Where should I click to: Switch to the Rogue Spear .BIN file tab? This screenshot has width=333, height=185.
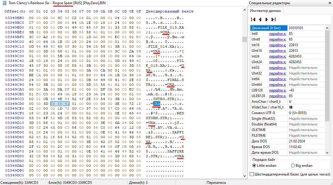point(57,3)
